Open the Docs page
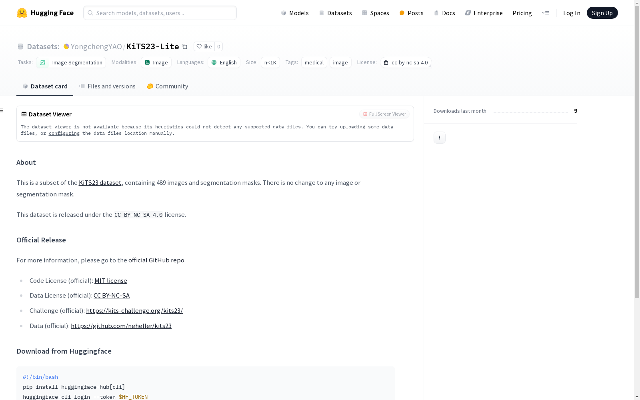 pos(444,13)
